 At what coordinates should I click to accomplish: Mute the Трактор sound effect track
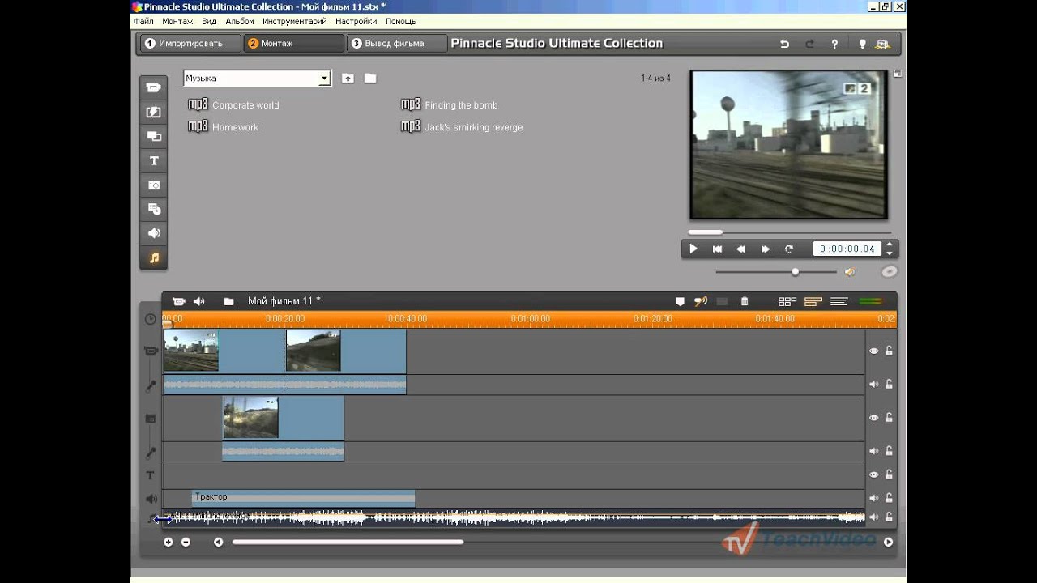tap(873, 498)
